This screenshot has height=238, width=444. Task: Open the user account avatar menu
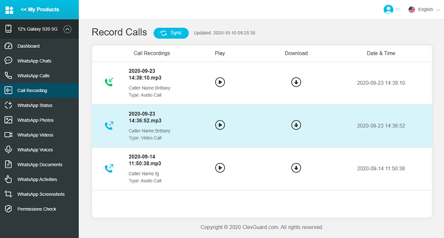(391, 9)
